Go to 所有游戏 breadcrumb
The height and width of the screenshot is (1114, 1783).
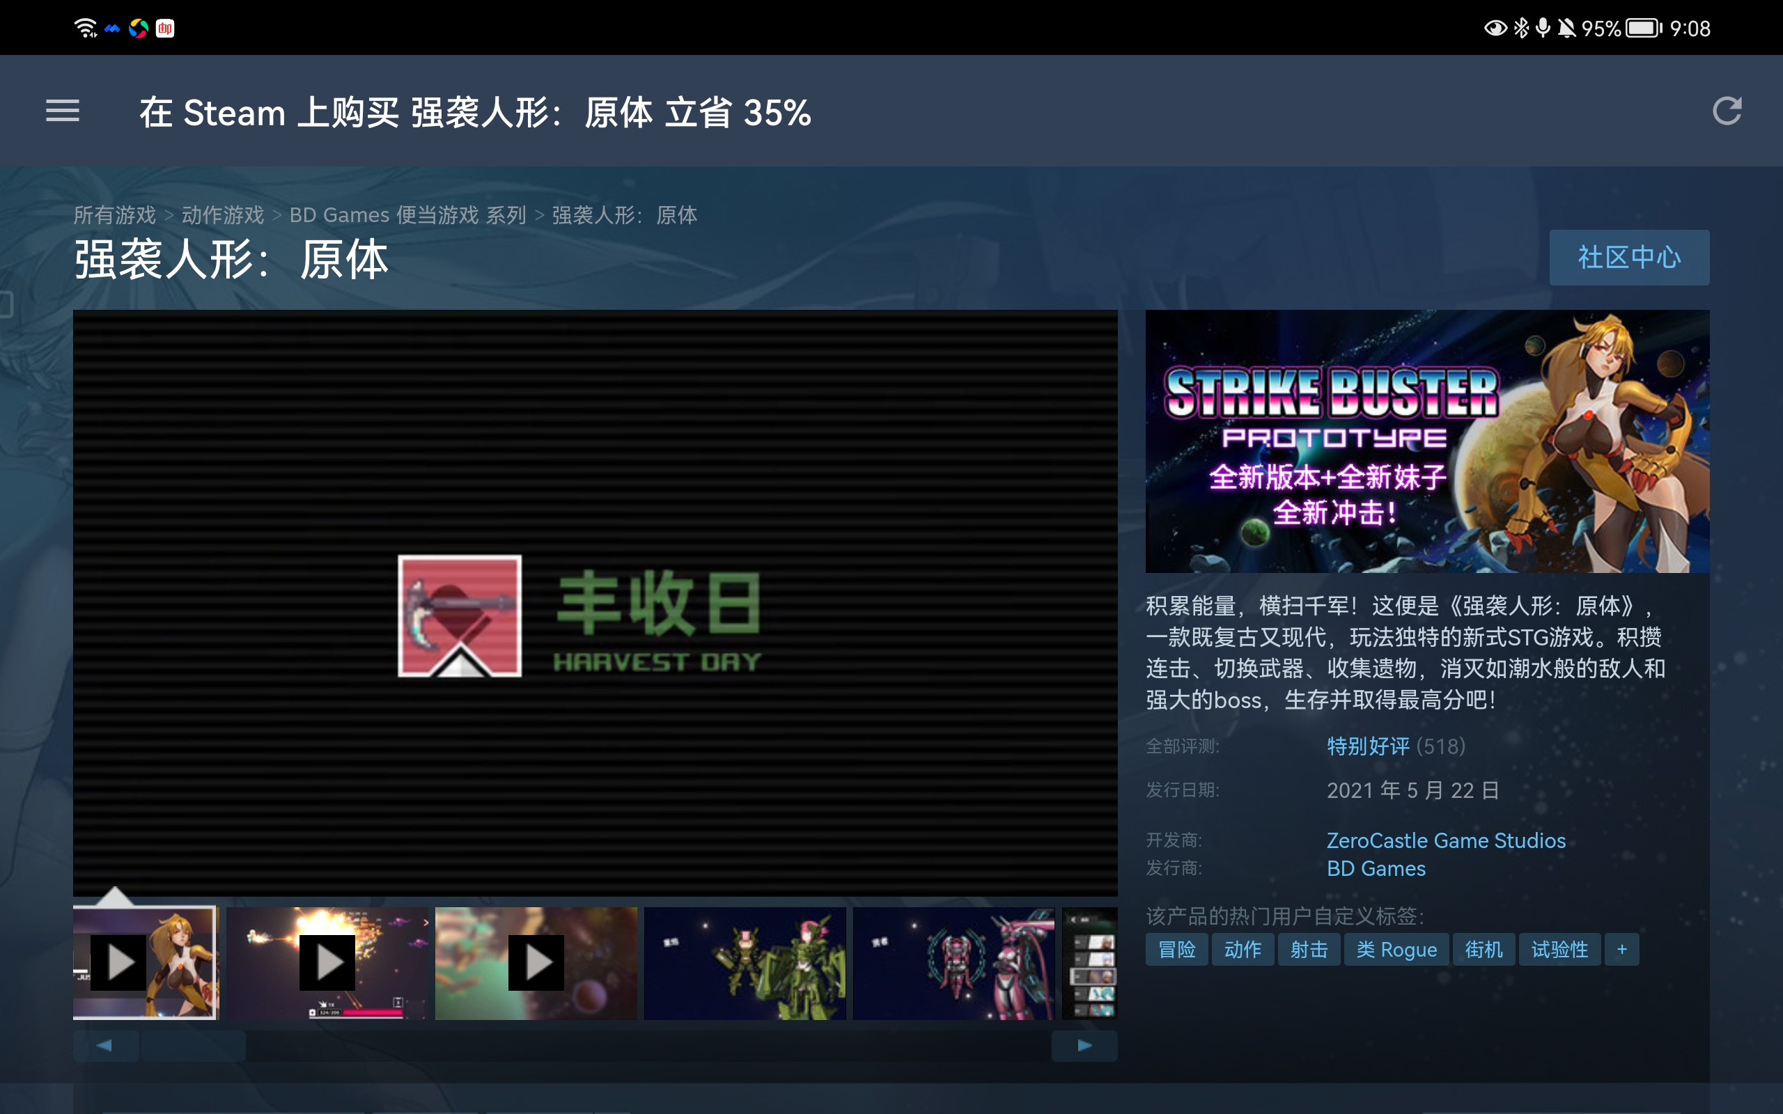point(114,215)
